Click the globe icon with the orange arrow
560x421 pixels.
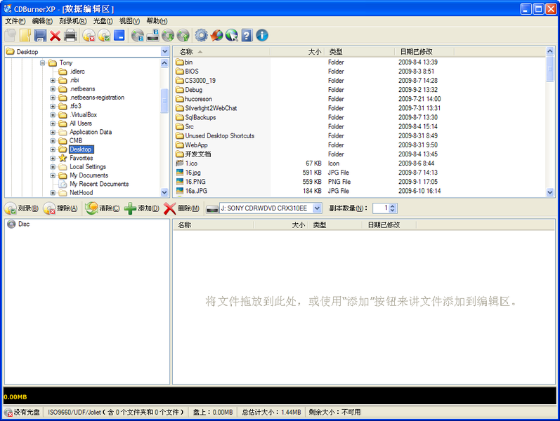[x=216, y=35]
